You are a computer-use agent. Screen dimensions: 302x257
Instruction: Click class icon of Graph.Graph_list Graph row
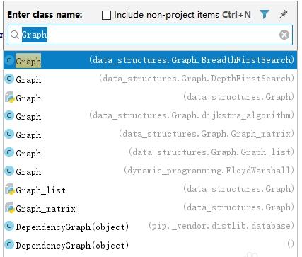[9, 152]
